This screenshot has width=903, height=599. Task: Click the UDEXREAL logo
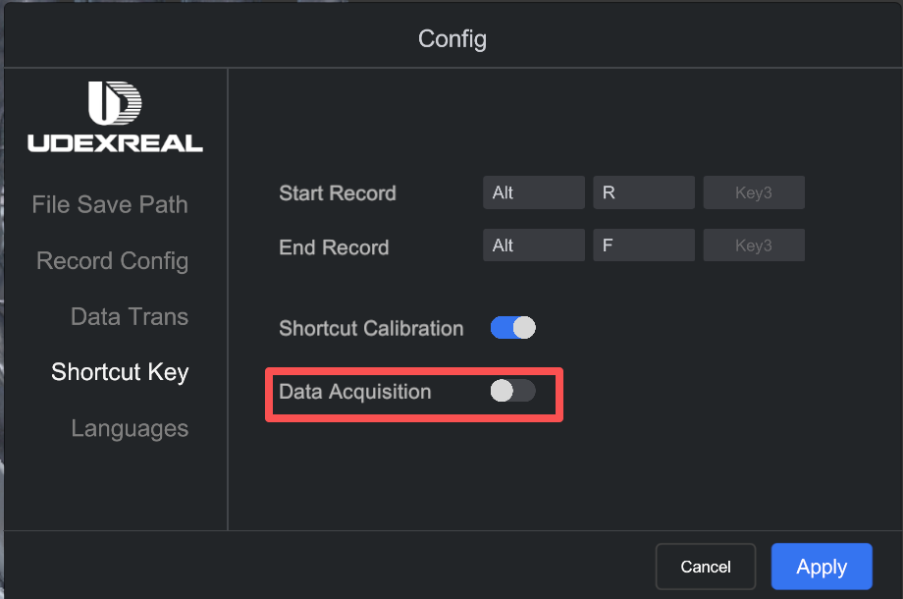115,117
